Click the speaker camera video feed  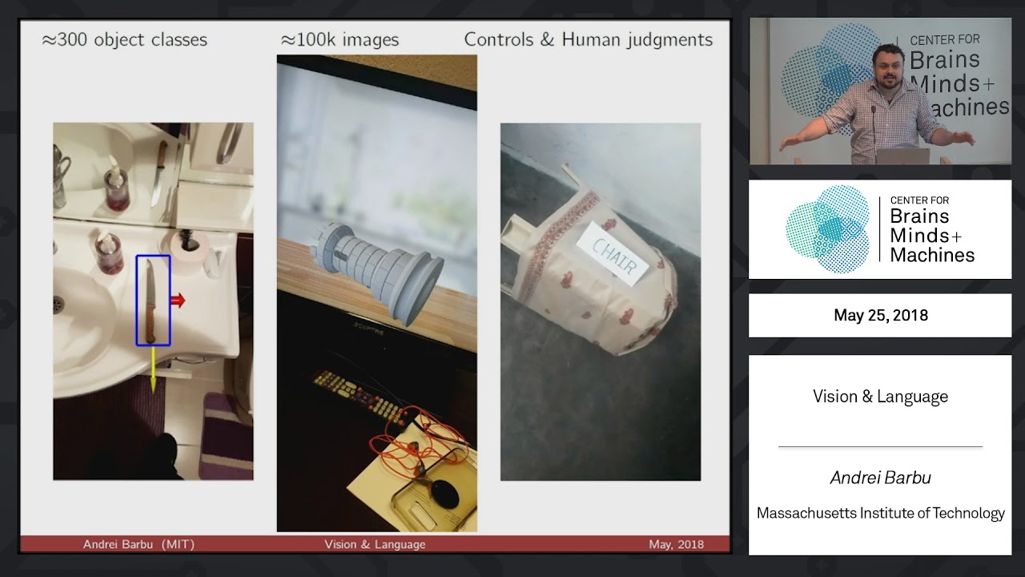click(x=880, y=91)
